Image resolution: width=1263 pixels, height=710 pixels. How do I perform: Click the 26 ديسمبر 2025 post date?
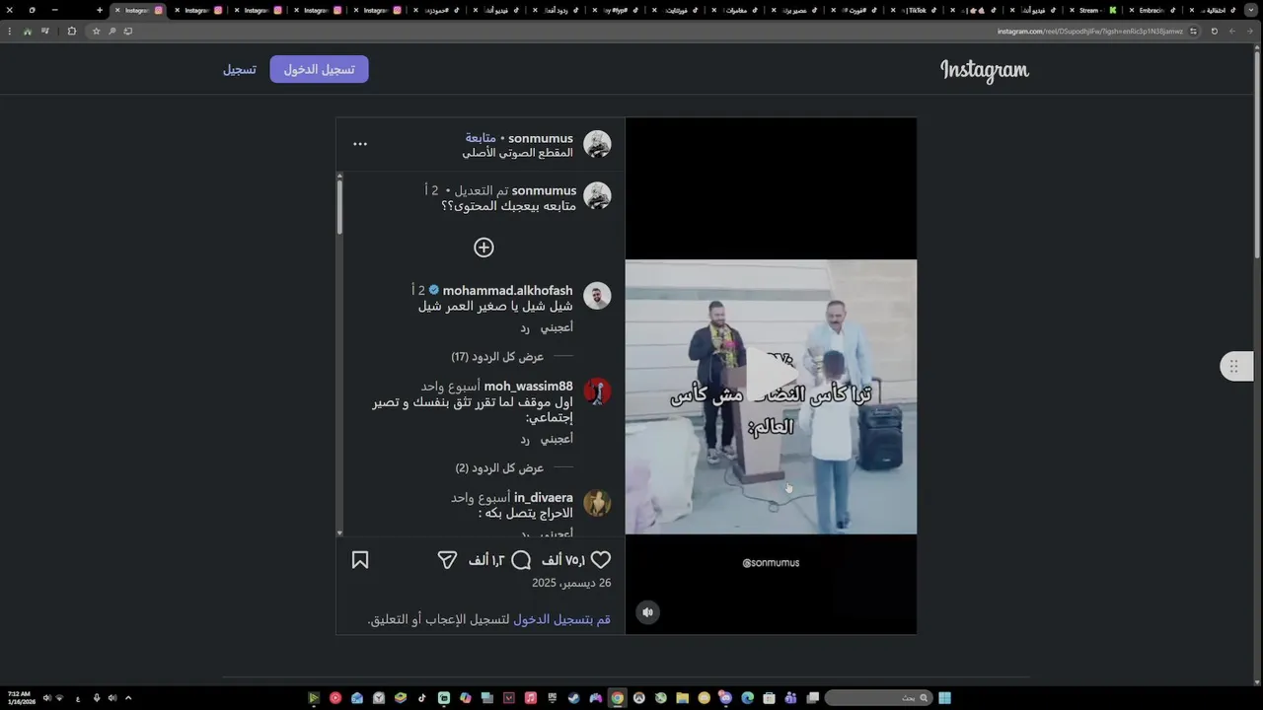571,583
